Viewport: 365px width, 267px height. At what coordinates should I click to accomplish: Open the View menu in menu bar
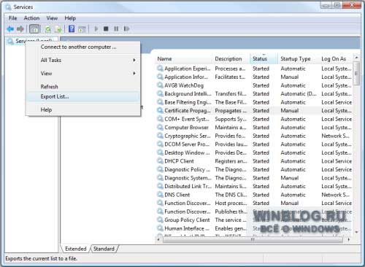pos(52,18)
